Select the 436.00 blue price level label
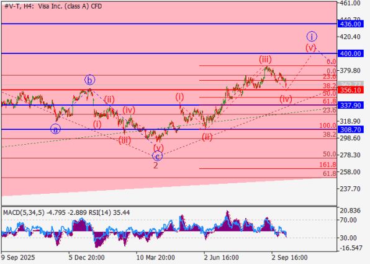The image size is (370, 264). [351, 24]
